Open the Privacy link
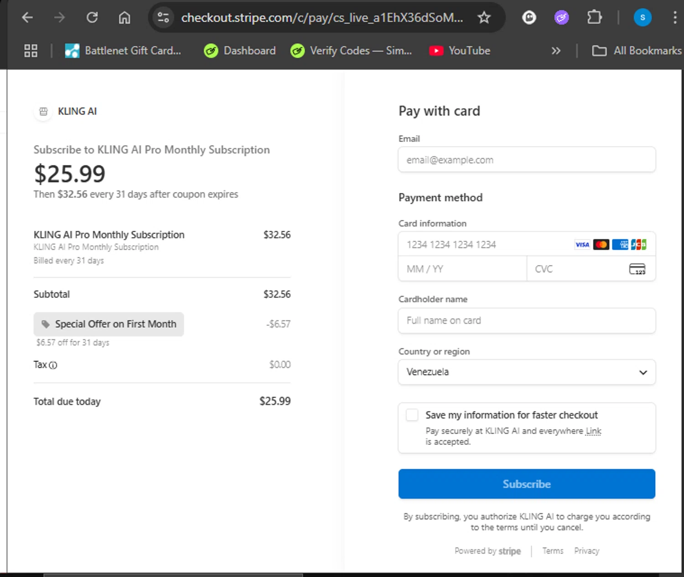Viewport: 684px width, 577px height. tap(586, 551)
